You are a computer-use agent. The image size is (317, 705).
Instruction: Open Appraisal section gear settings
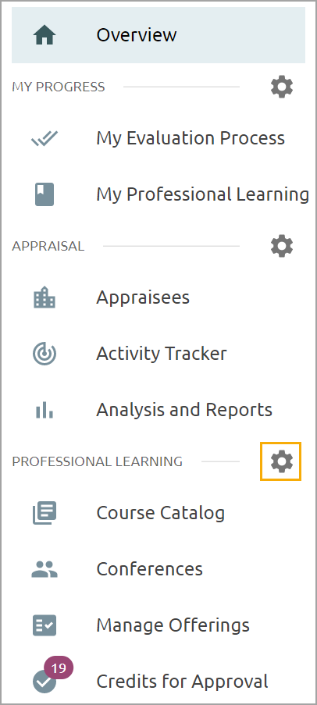coord(282,247)
